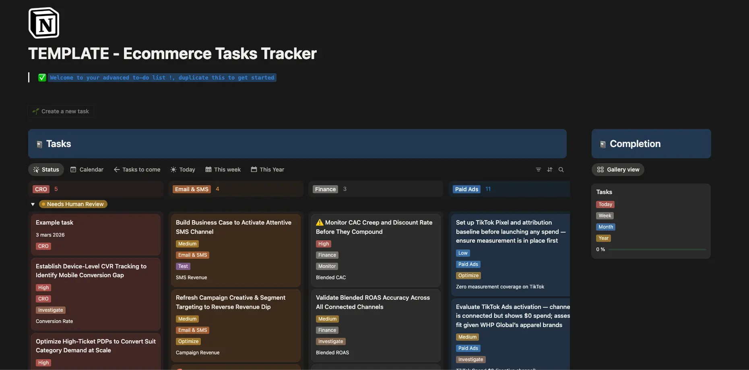Switch to the Status view tab
The width and height of the screenshot is (749, 370).
[46, 170]
